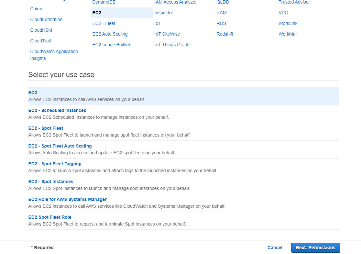Select IoT Things Graph service
Screen dimensions: 361x254
point(172,45)
